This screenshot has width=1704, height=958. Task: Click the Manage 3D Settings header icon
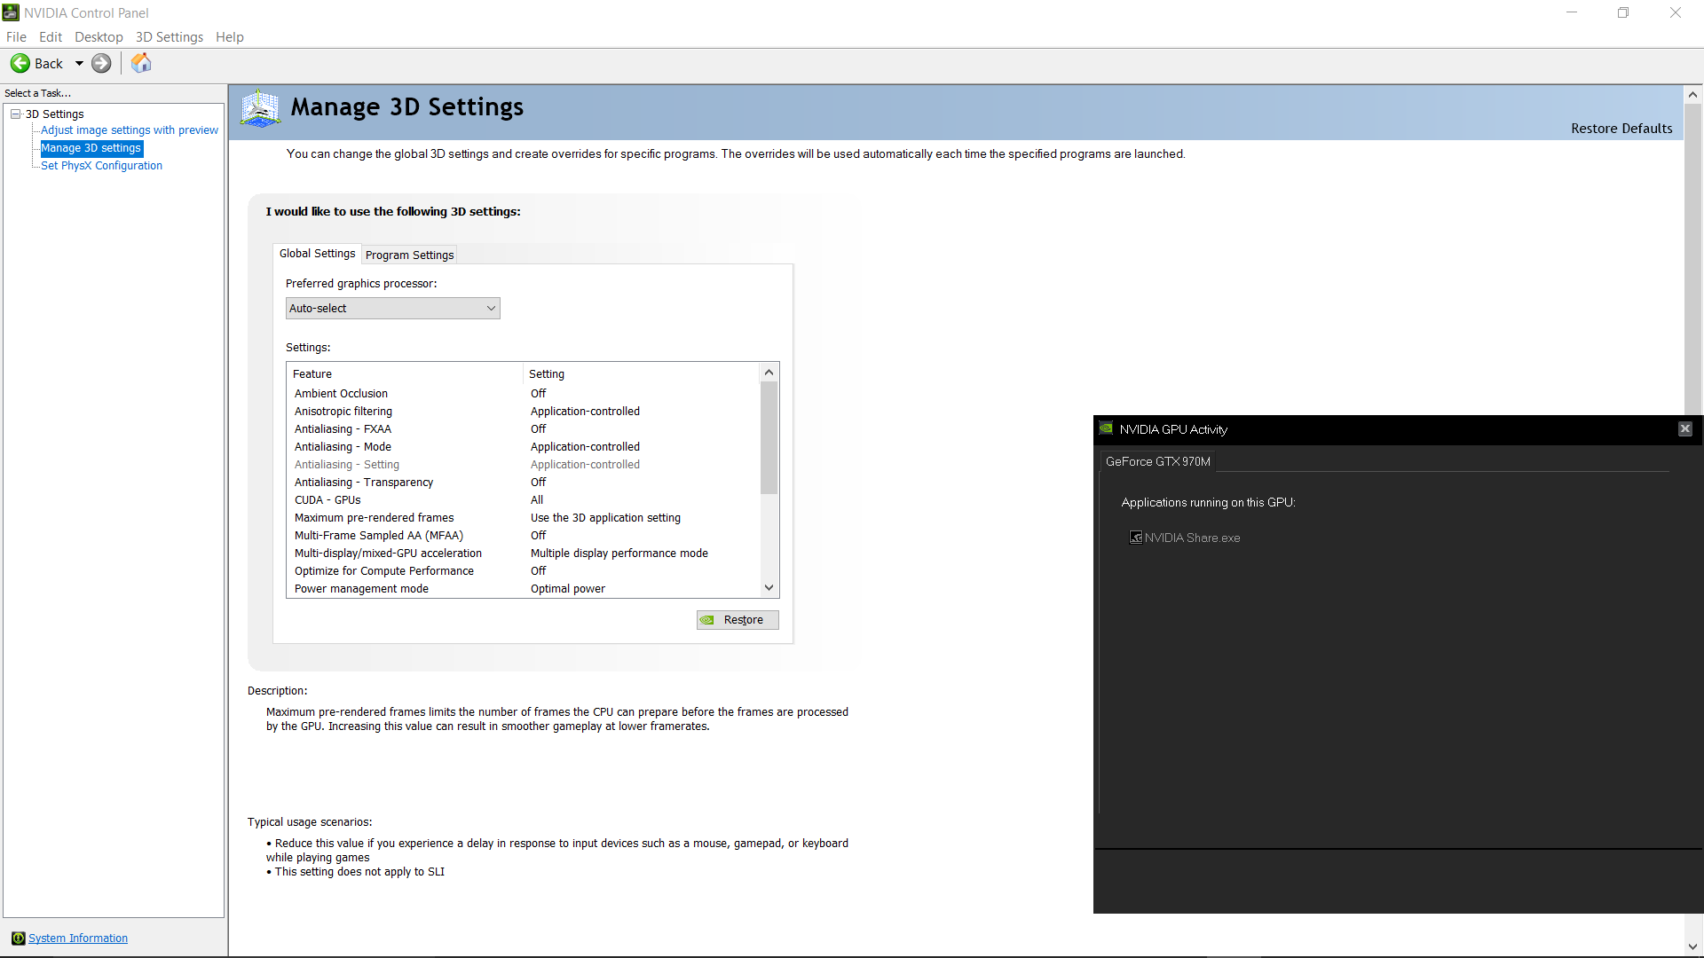[260, 108]
